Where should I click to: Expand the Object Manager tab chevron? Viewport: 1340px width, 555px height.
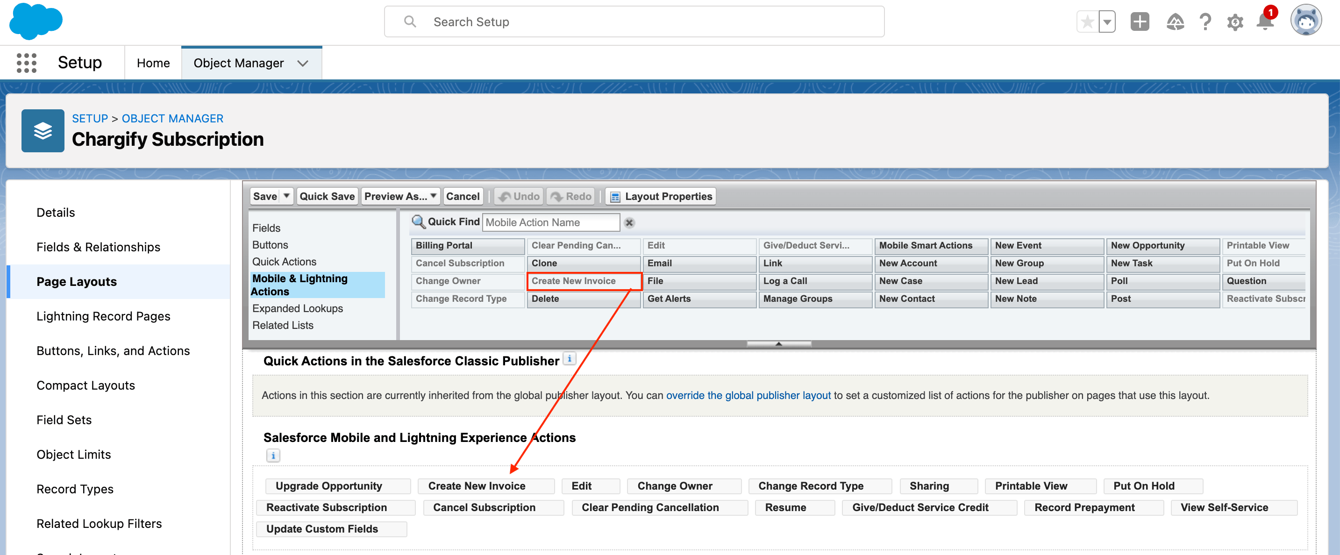303,64
